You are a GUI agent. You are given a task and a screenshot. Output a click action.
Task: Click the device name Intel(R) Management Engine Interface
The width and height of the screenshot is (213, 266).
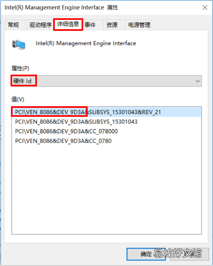click(x=86, y=43)
